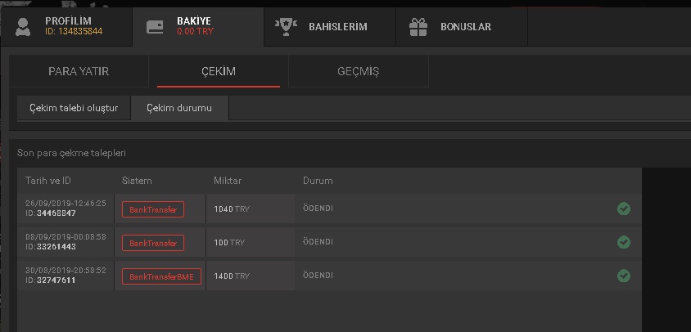This screenshot has width=691, height=332.
Task: Click BankTransfer button on 08/09/2019 row
Action: [x=153, y=243]
